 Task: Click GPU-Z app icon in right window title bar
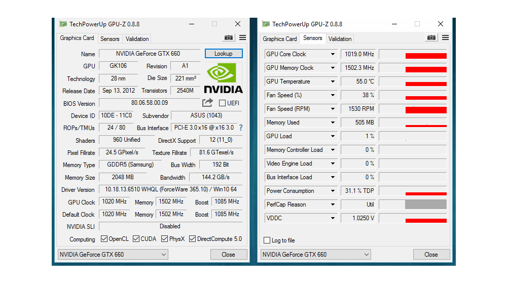point(266,24)
